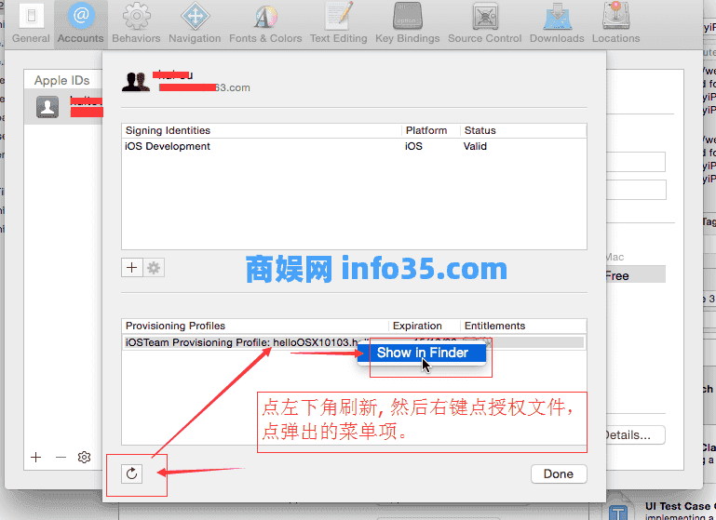Open the General preferences tab
The image size is (716, 520).
pos(31,23)
